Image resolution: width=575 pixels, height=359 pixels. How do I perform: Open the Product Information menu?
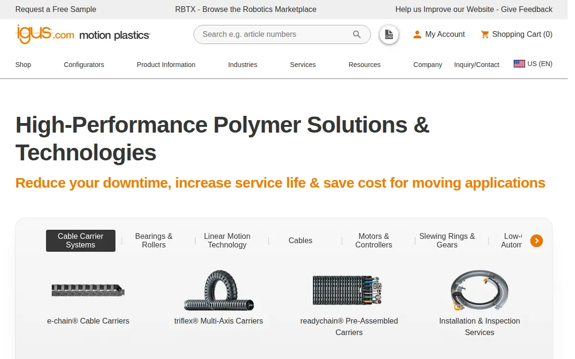[x=166, y=65]
